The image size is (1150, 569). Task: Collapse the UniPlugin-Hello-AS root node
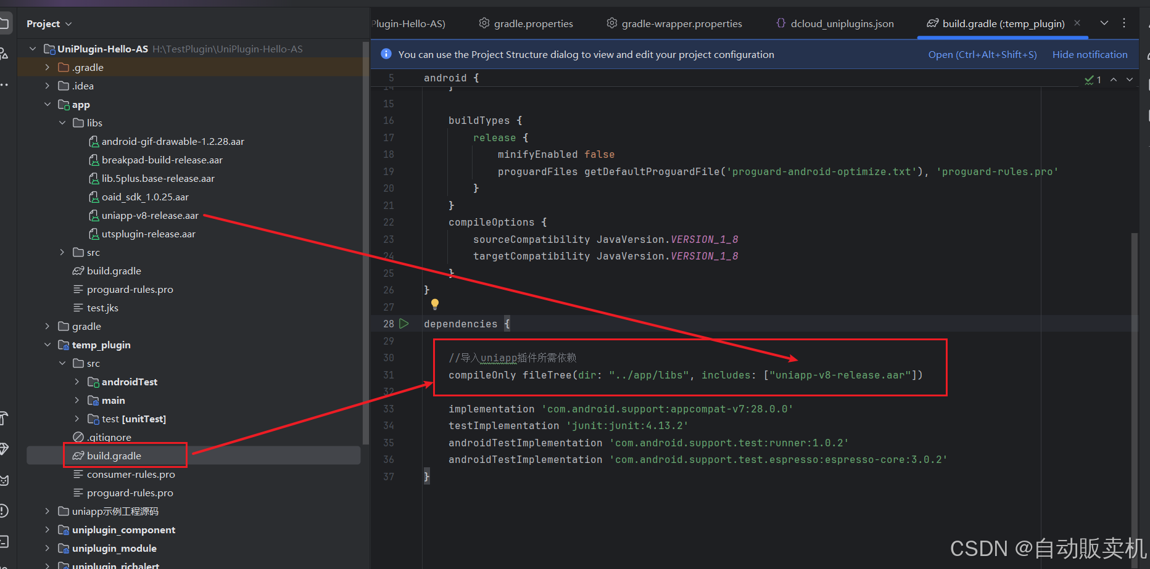tap(33, 49)
